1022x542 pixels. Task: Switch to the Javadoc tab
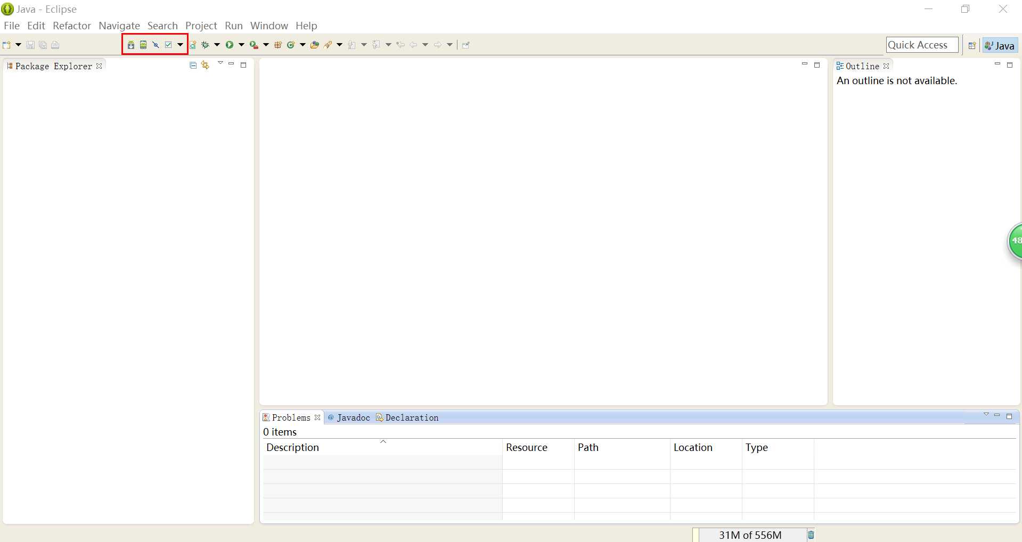[349, 417]
